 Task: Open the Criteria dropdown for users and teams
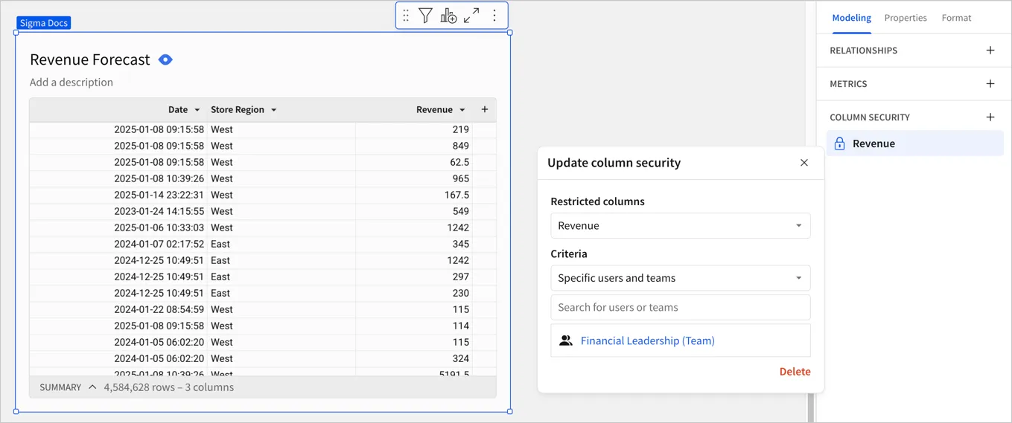click(x=680, y=278)
